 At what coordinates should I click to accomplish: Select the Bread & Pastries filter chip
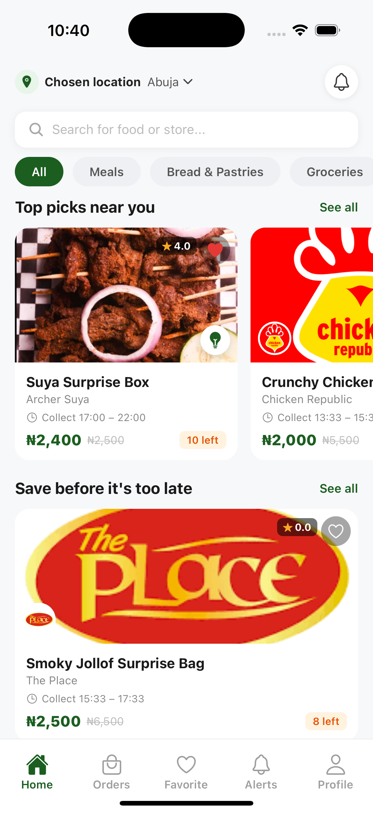click(x=215, y=172)
